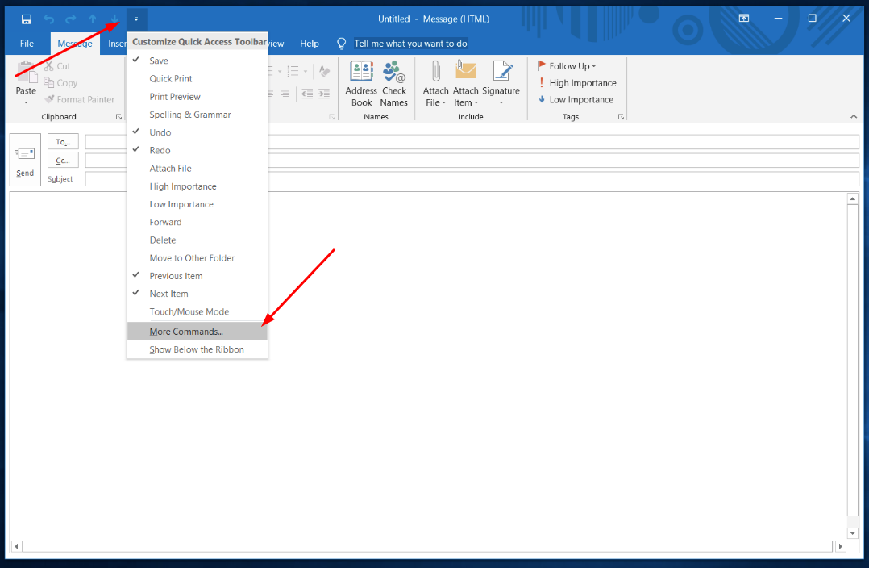Click into the To recipients field
Viewport: 869px width, 568px height.
click(x=472, y=142)
